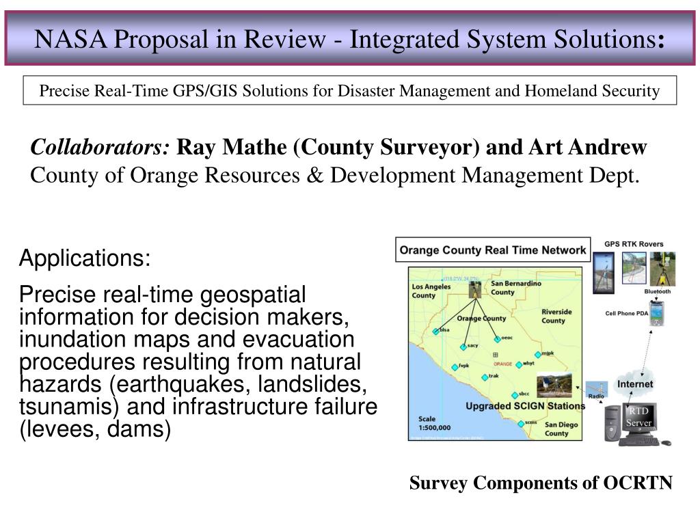This screenshot has height=525, width=700.
Task: Click 'Orange County' map label
Action: pos(481,319)
